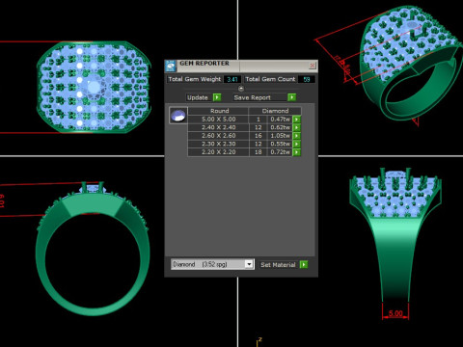
Task: Select the 5.00 X 5.00 size cell
Action: 219,120
